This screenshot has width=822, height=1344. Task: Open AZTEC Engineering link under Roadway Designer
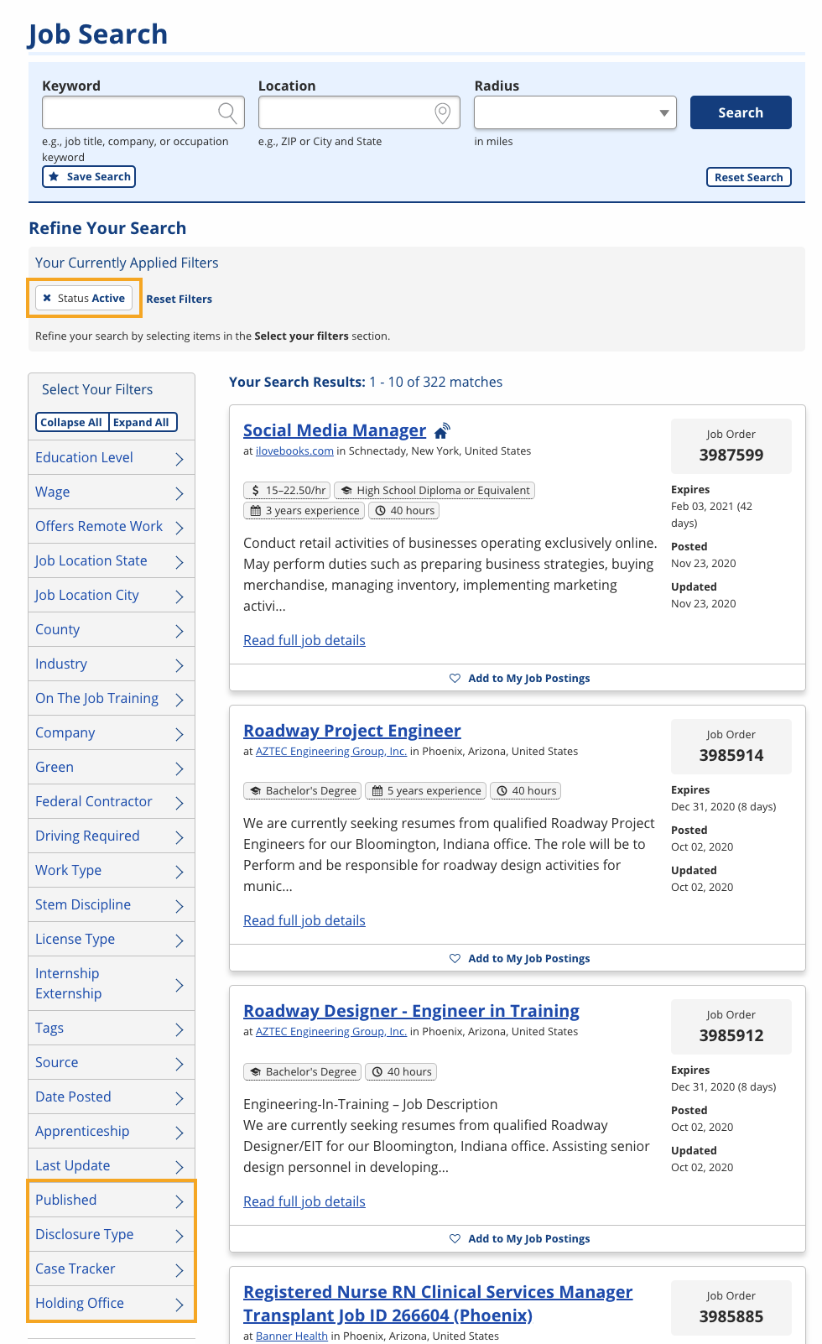[331, 1032]
